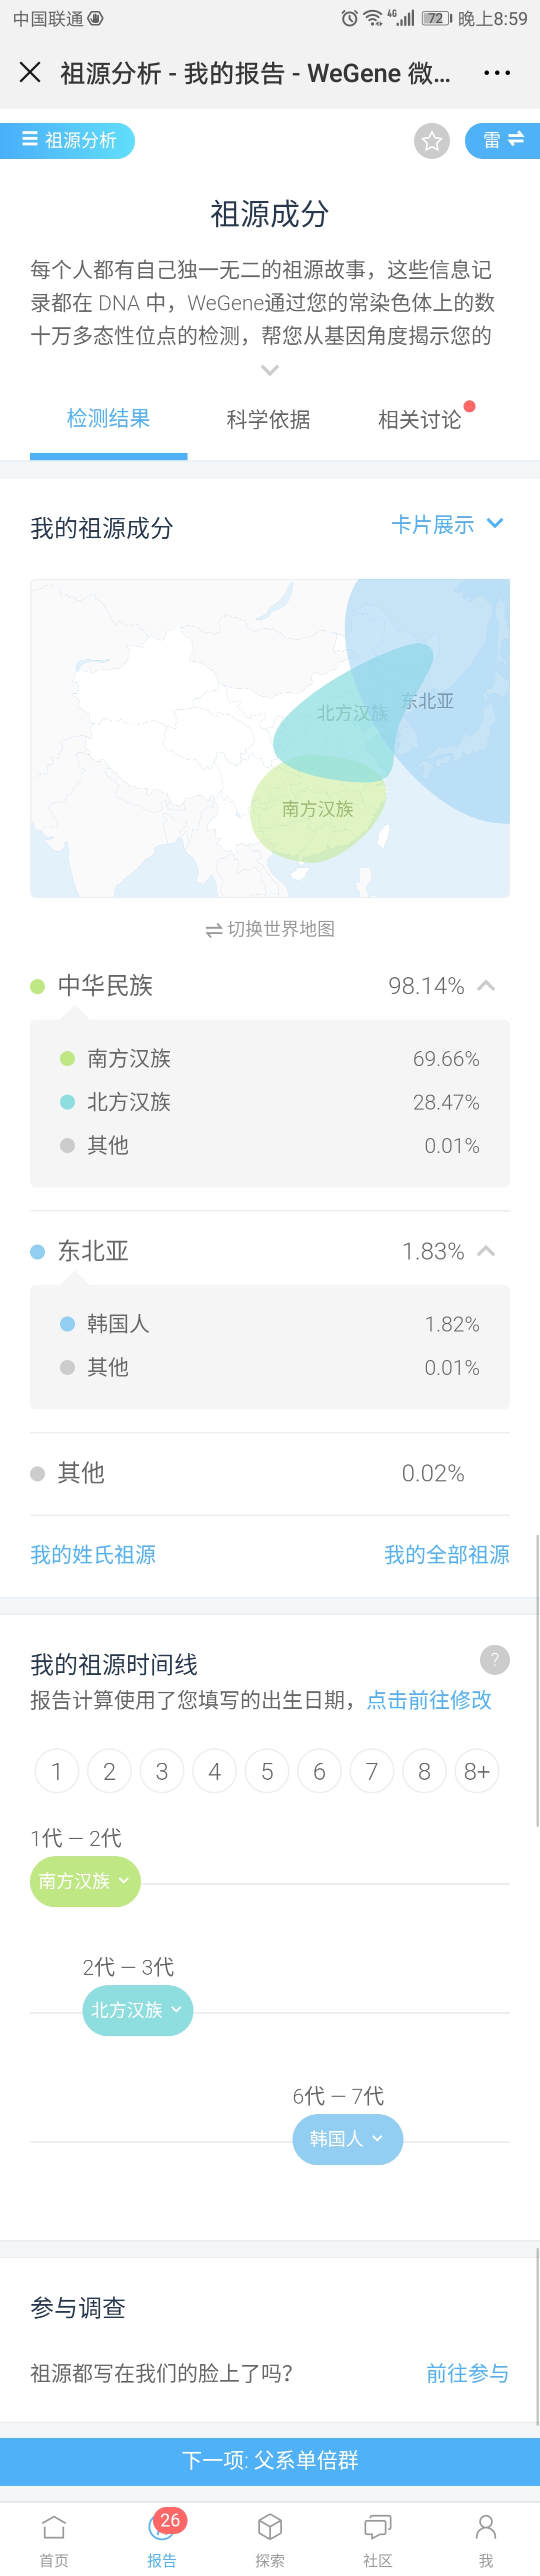The image size is (540, 2576).
Task: Open the three-dot more options menu
Action: (497, 73)
